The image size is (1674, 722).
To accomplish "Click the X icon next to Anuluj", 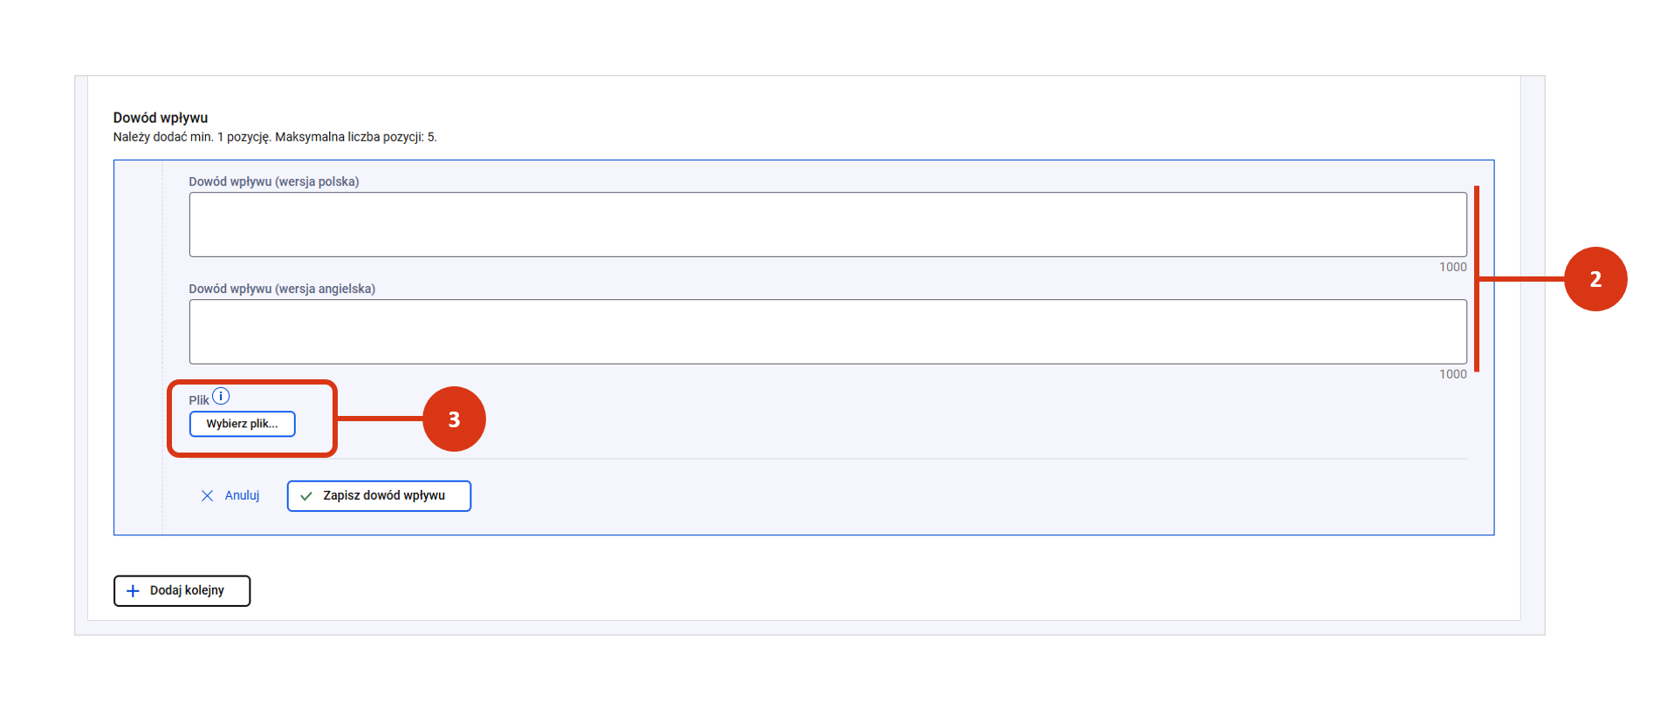I will pyautogui.click(x=207, y=496).
